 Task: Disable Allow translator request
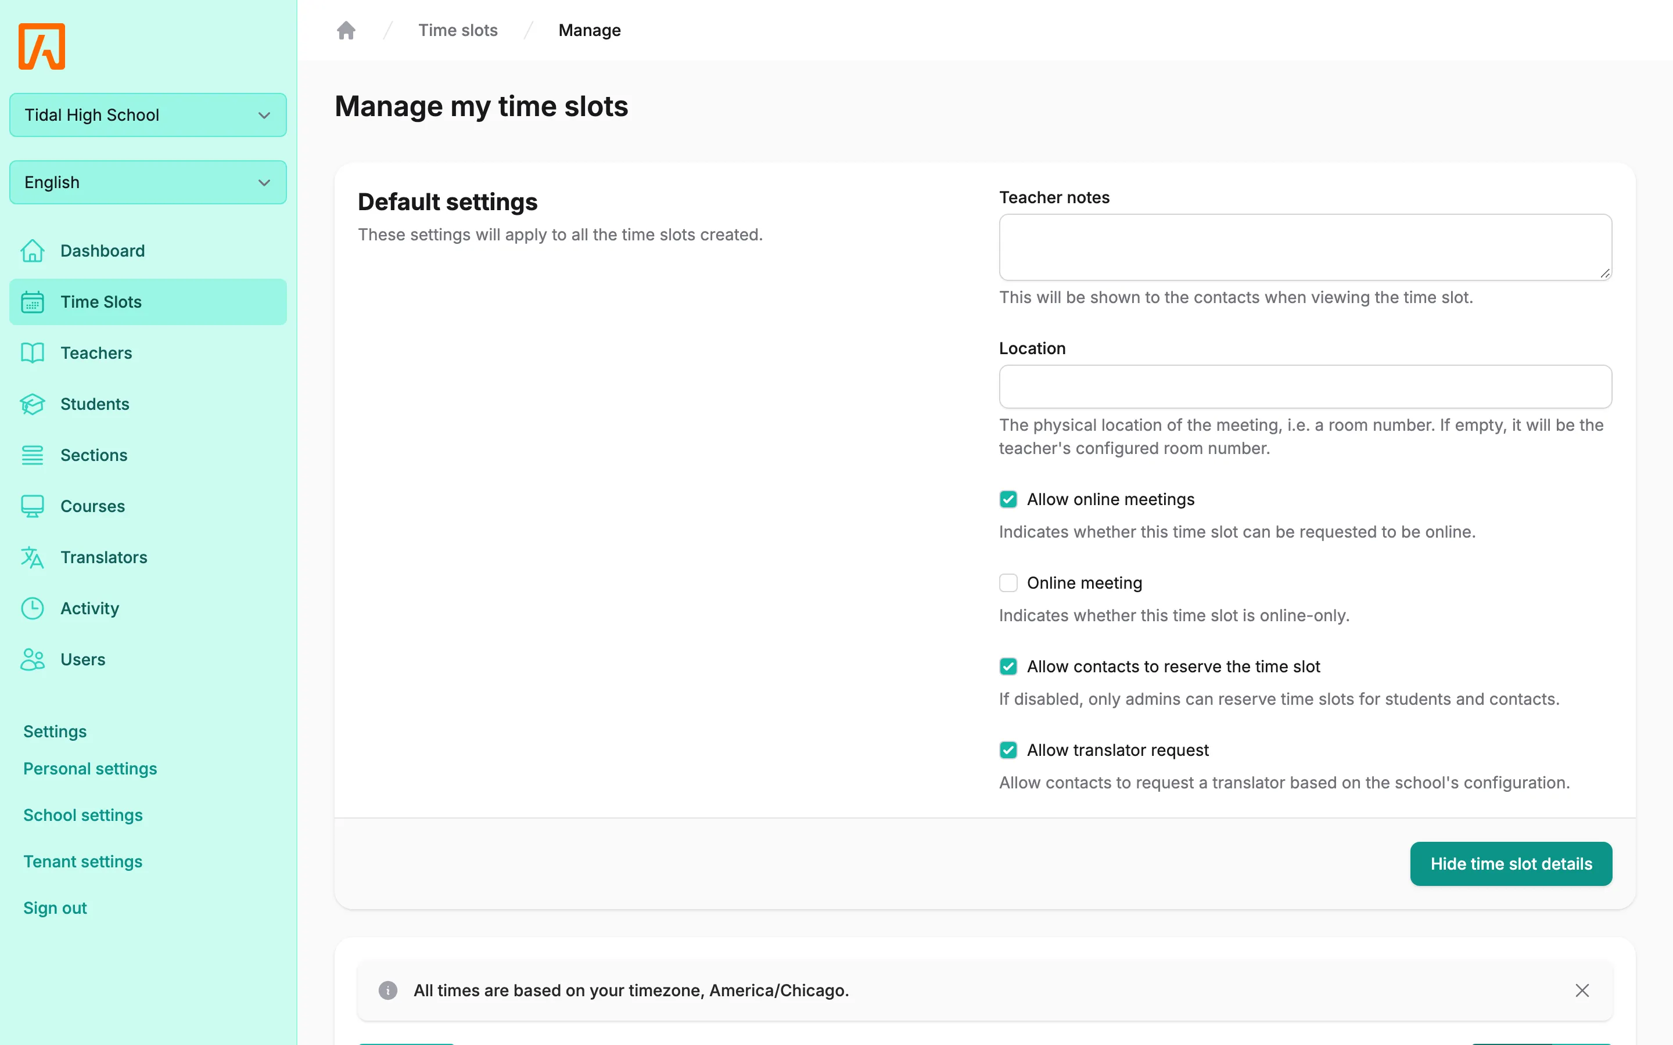[1008, 751]
